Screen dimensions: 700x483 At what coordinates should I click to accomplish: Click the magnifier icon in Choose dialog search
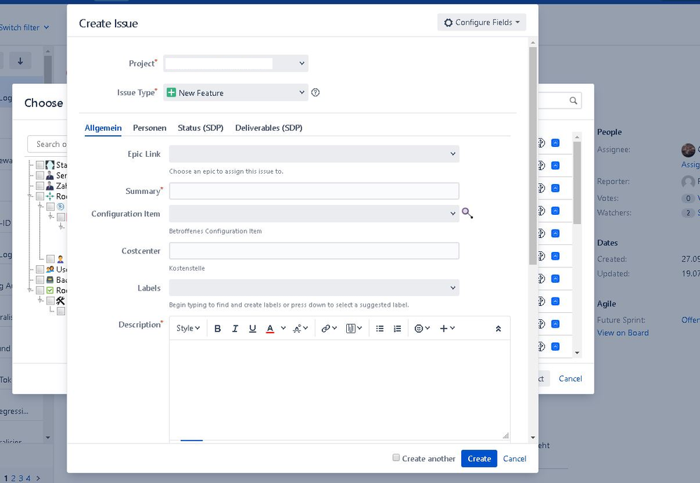click(573, 101)
